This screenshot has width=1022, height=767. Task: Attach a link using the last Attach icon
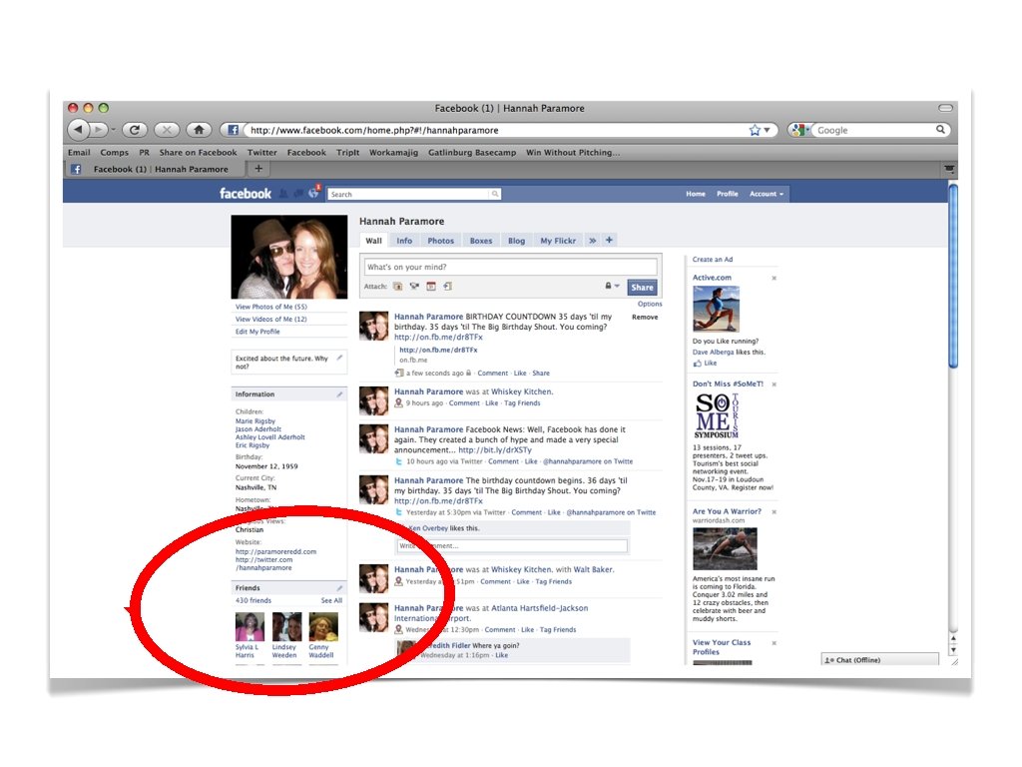tap(448, 286)
